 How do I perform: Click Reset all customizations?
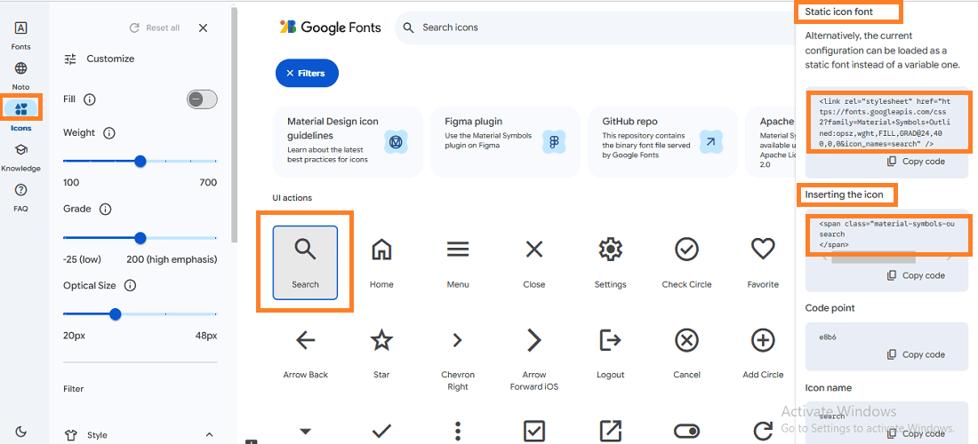[x=154, y=28]
